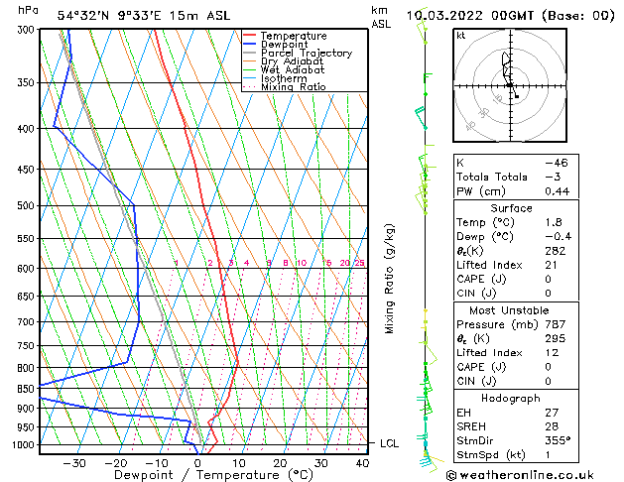Click the mixing ratio value 25 label
This screenshot has width=624, height=482.
click(359, 263)
